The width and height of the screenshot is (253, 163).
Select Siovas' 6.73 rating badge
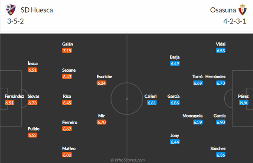pyautogui.click(x=32, y=103)
